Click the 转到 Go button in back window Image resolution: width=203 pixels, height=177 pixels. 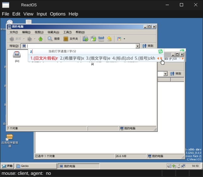[x=175, y=74]
